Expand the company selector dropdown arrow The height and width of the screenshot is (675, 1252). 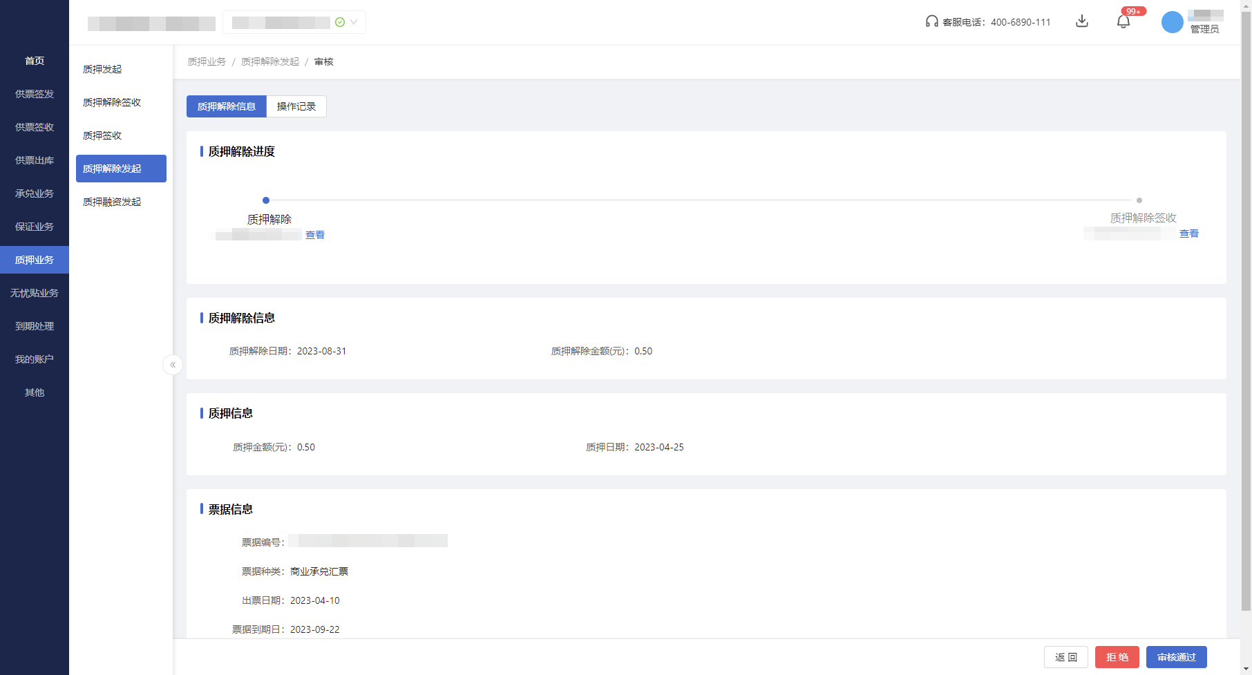tap(354, 22)
